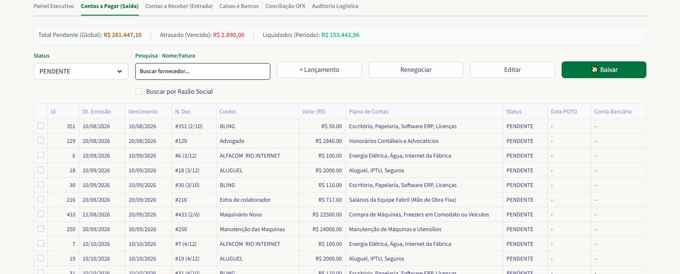This screenshot has height=274, width=680.
Task: Enable Buscar por Razão Social checkbox
Action: click(139, 92)
